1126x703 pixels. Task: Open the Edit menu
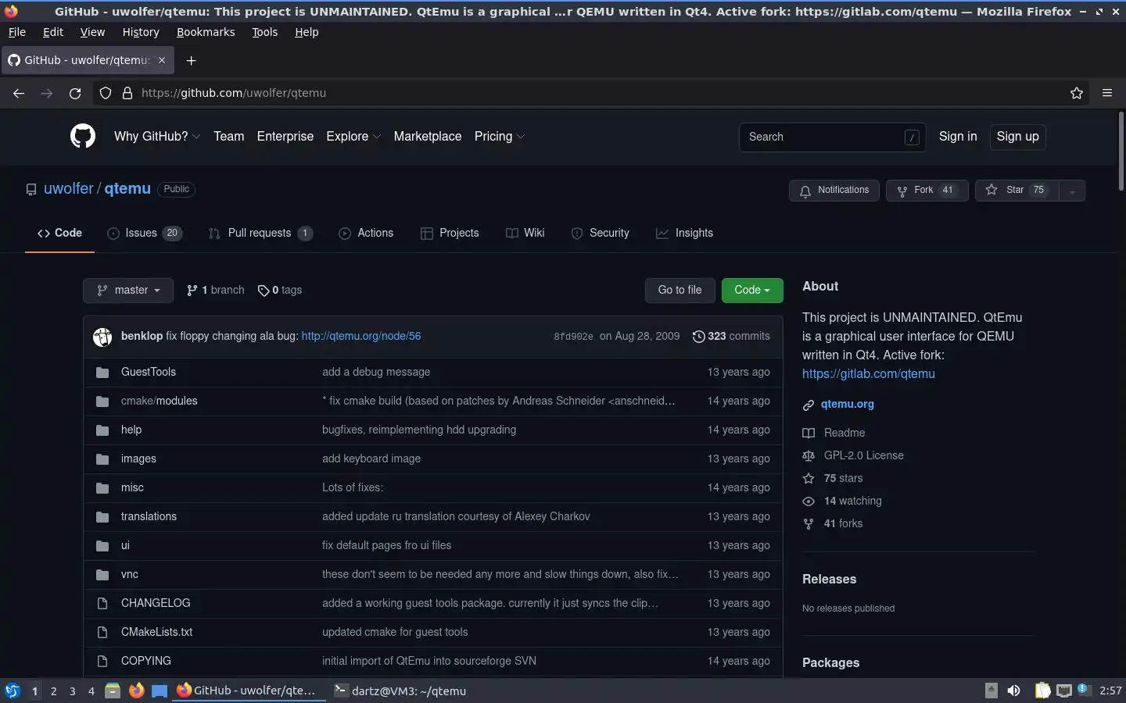53,32
